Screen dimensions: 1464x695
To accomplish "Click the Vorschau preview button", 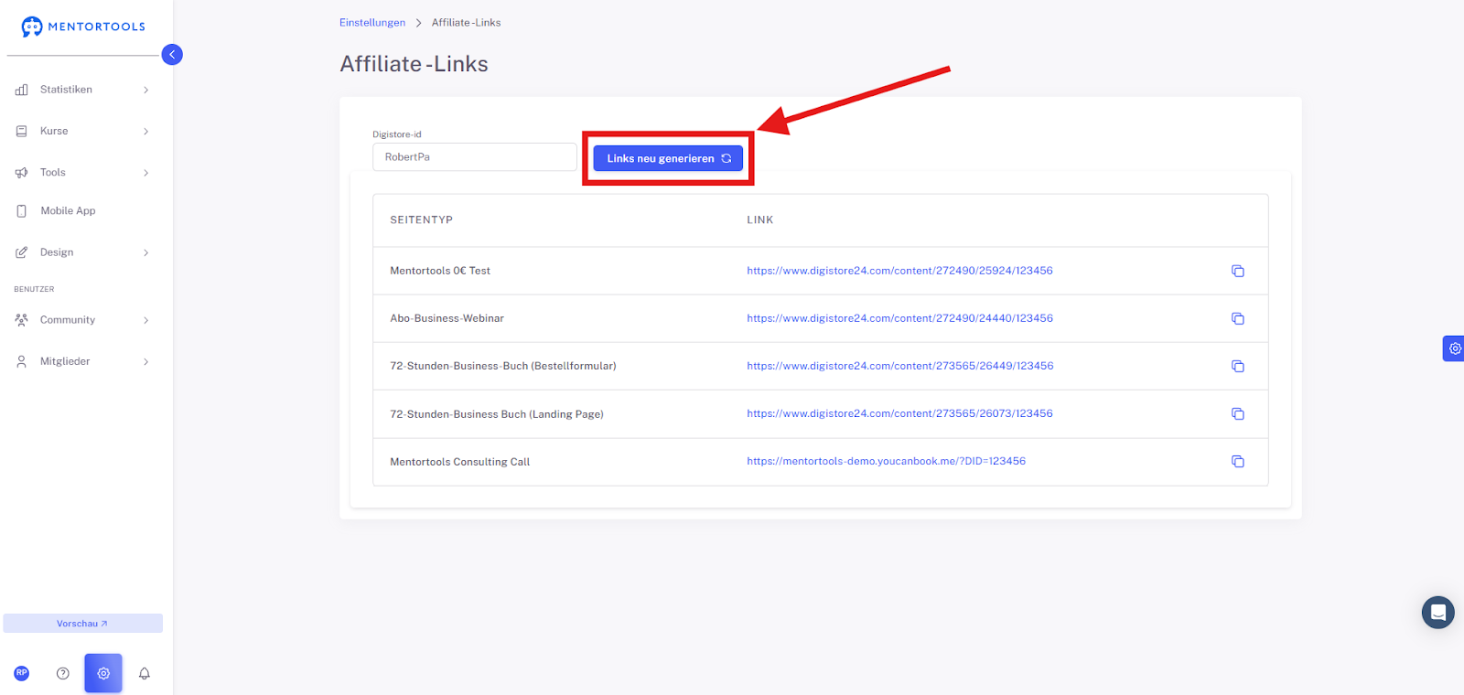I will [x=82, y=624].
